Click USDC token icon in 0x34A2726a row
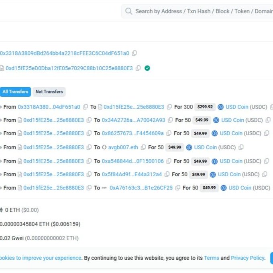The image size is (273, 273). [x=216, y=120]
